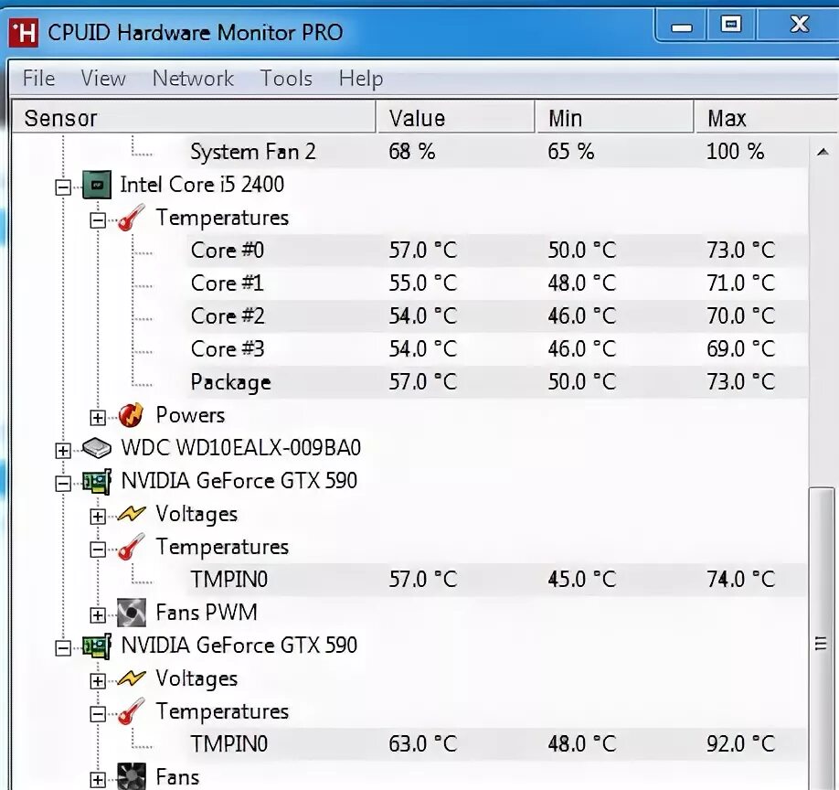The width and height of the screenshot is (839, 790).
Task: Click the Value column header
Action: pyautogui.click(x=456, y=118)
